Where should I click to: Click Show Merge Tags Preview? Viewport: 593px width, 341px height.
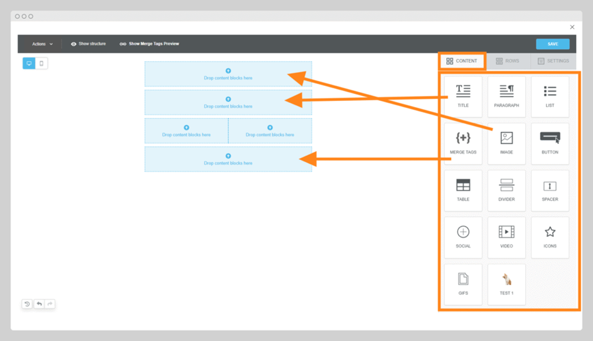pyautogui.click(x=149, y=44)
